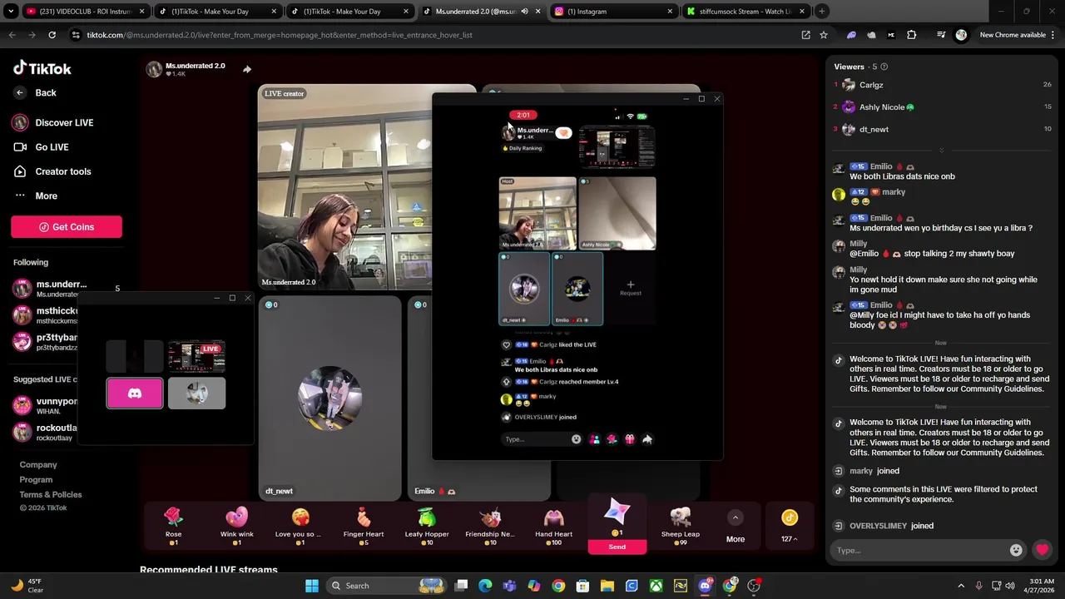Screen dimensions: 1065x599
Task: Open browser tab search dropdown
Action: [x=11, y=12]
